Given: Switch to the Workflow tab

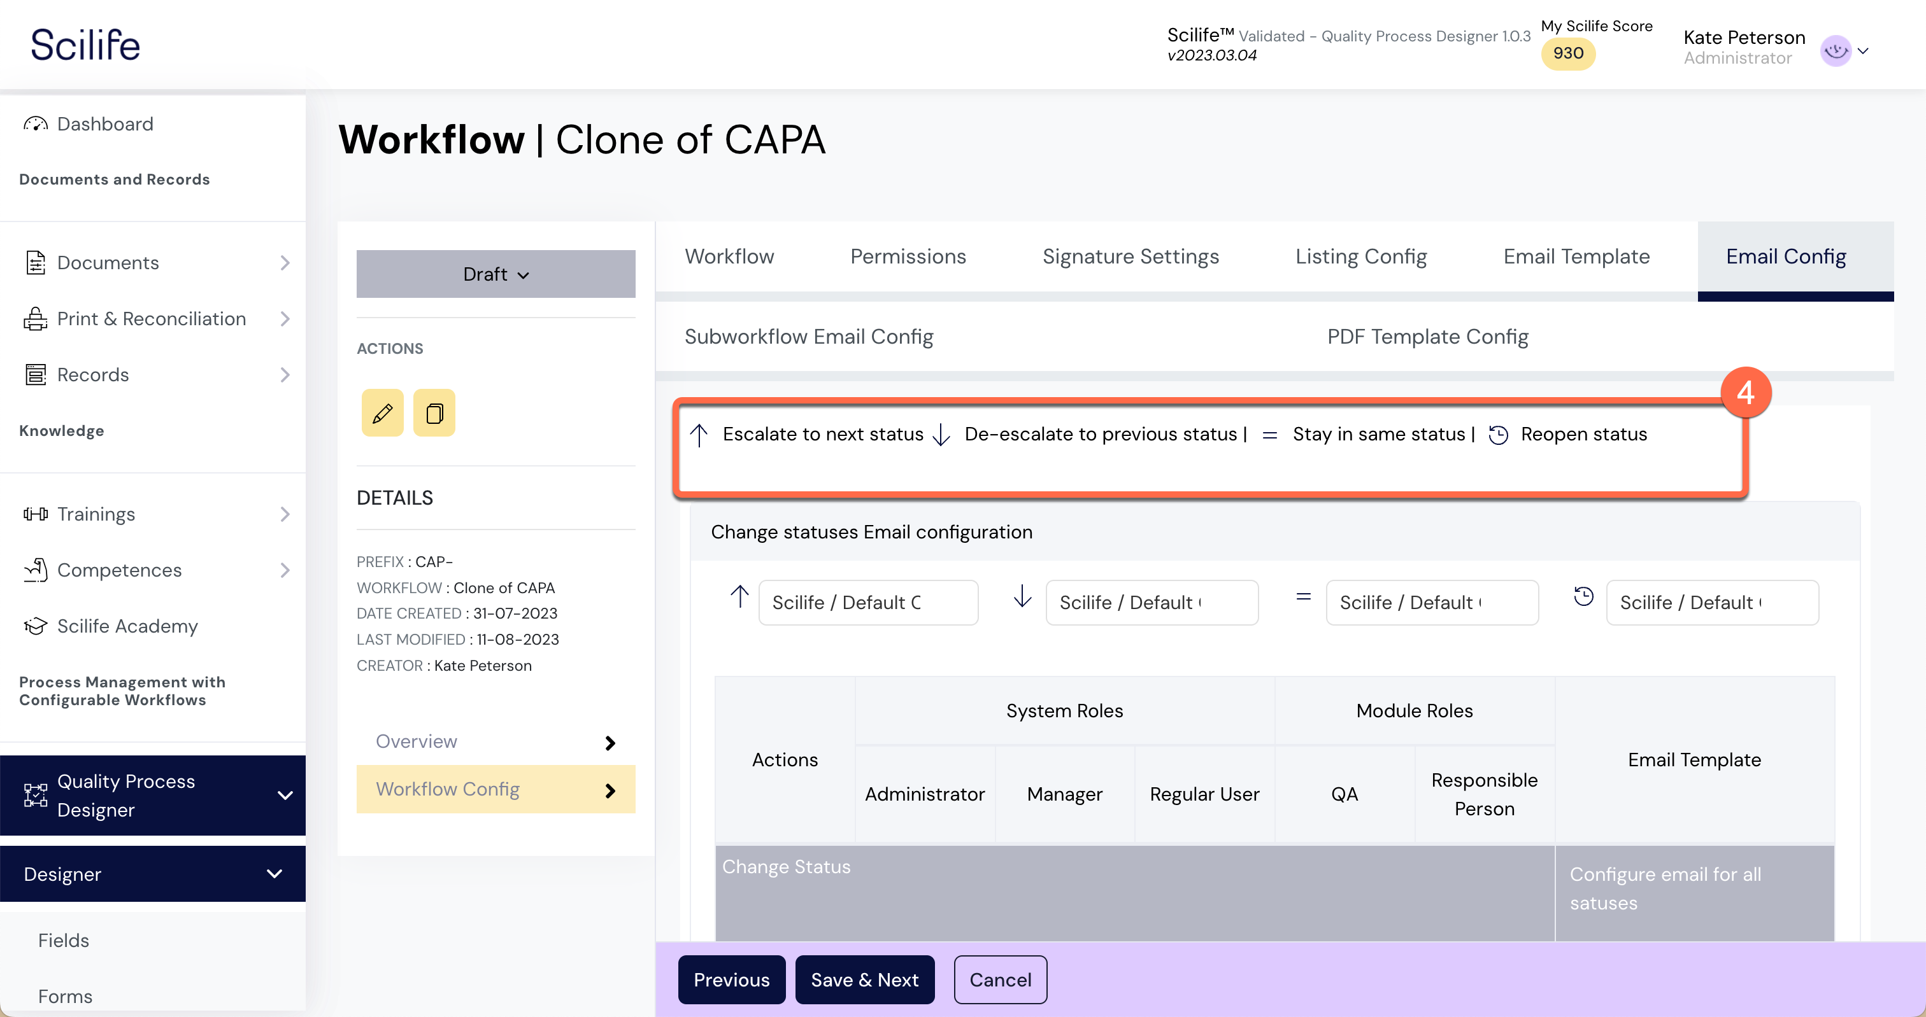Looking at the screenshot, I should tap(729, 256).
